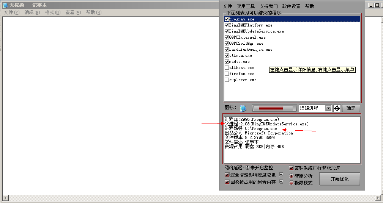This screenshot has height=203, width=383.
Task: Click the Notepad title bar icon
Action: [x=5, y=5]
